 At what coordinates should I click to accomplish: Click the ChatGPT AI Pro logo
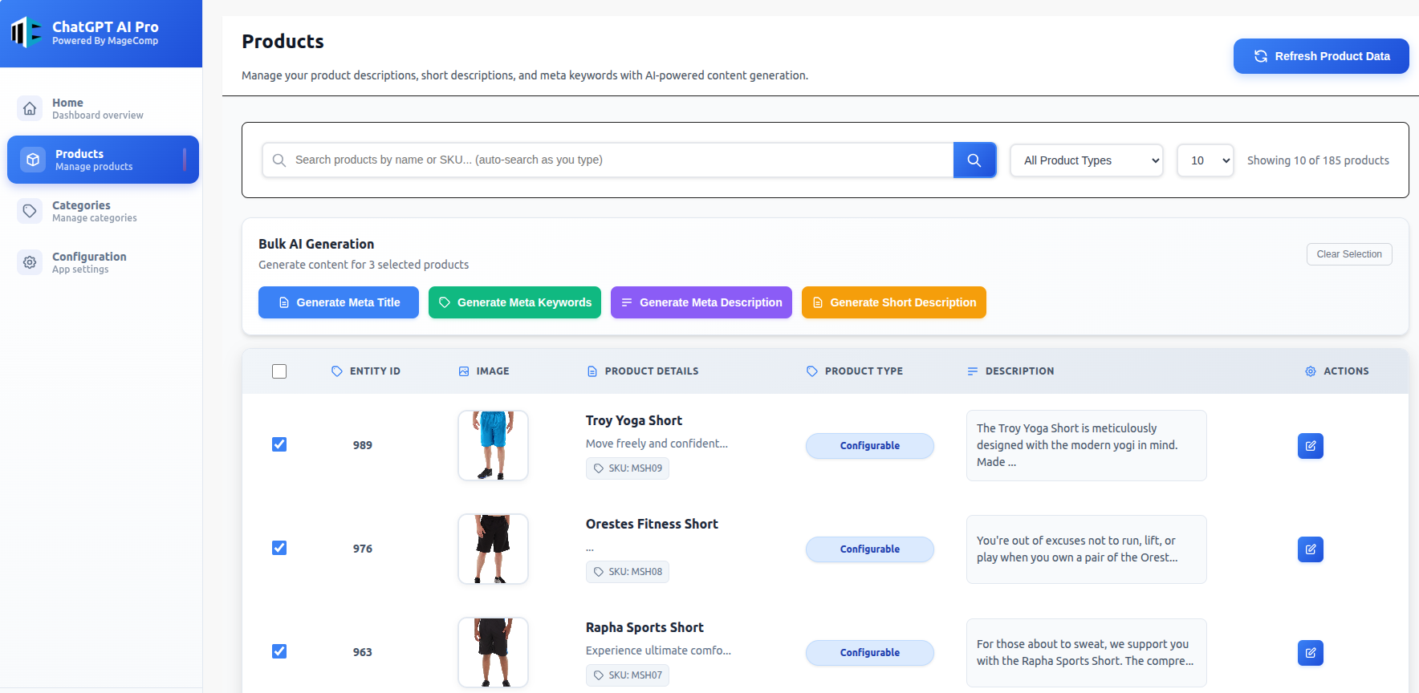coord(26,33)
